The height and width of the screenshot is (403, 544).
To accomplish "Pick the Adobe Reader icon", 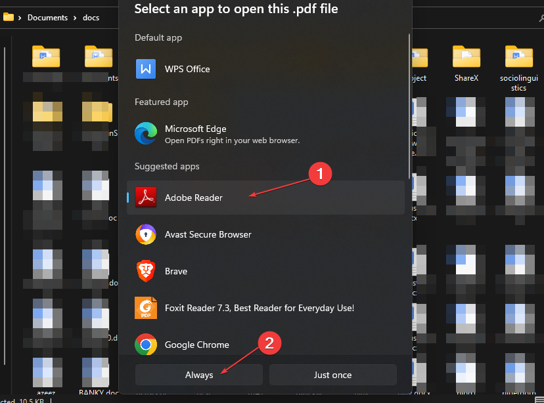I will [x=146, y=197].
